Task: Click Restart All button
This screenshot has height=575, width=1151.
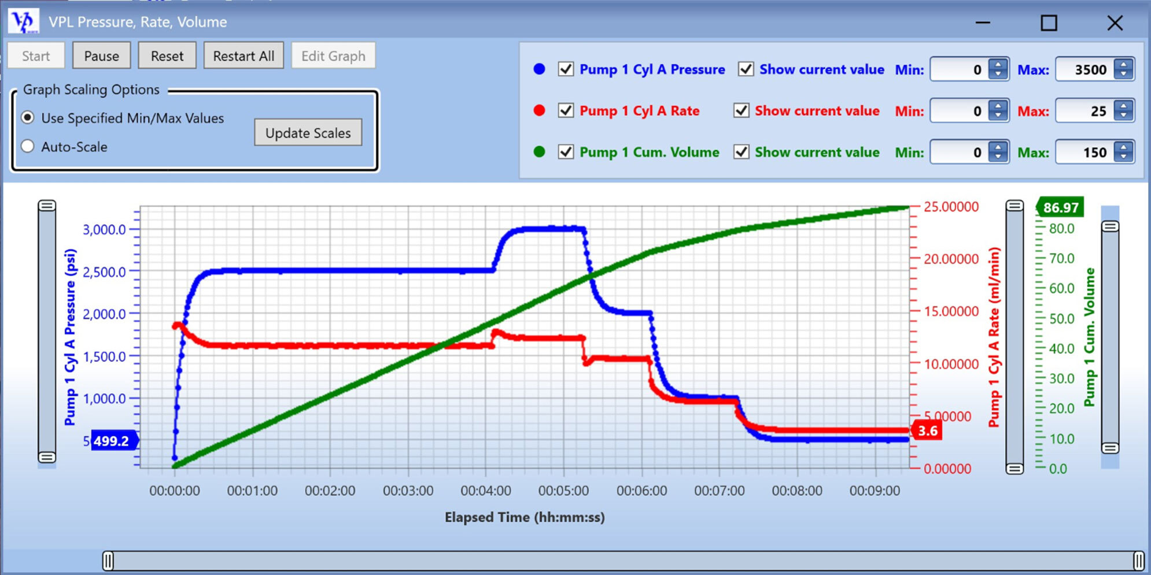Action: [244, 56]
